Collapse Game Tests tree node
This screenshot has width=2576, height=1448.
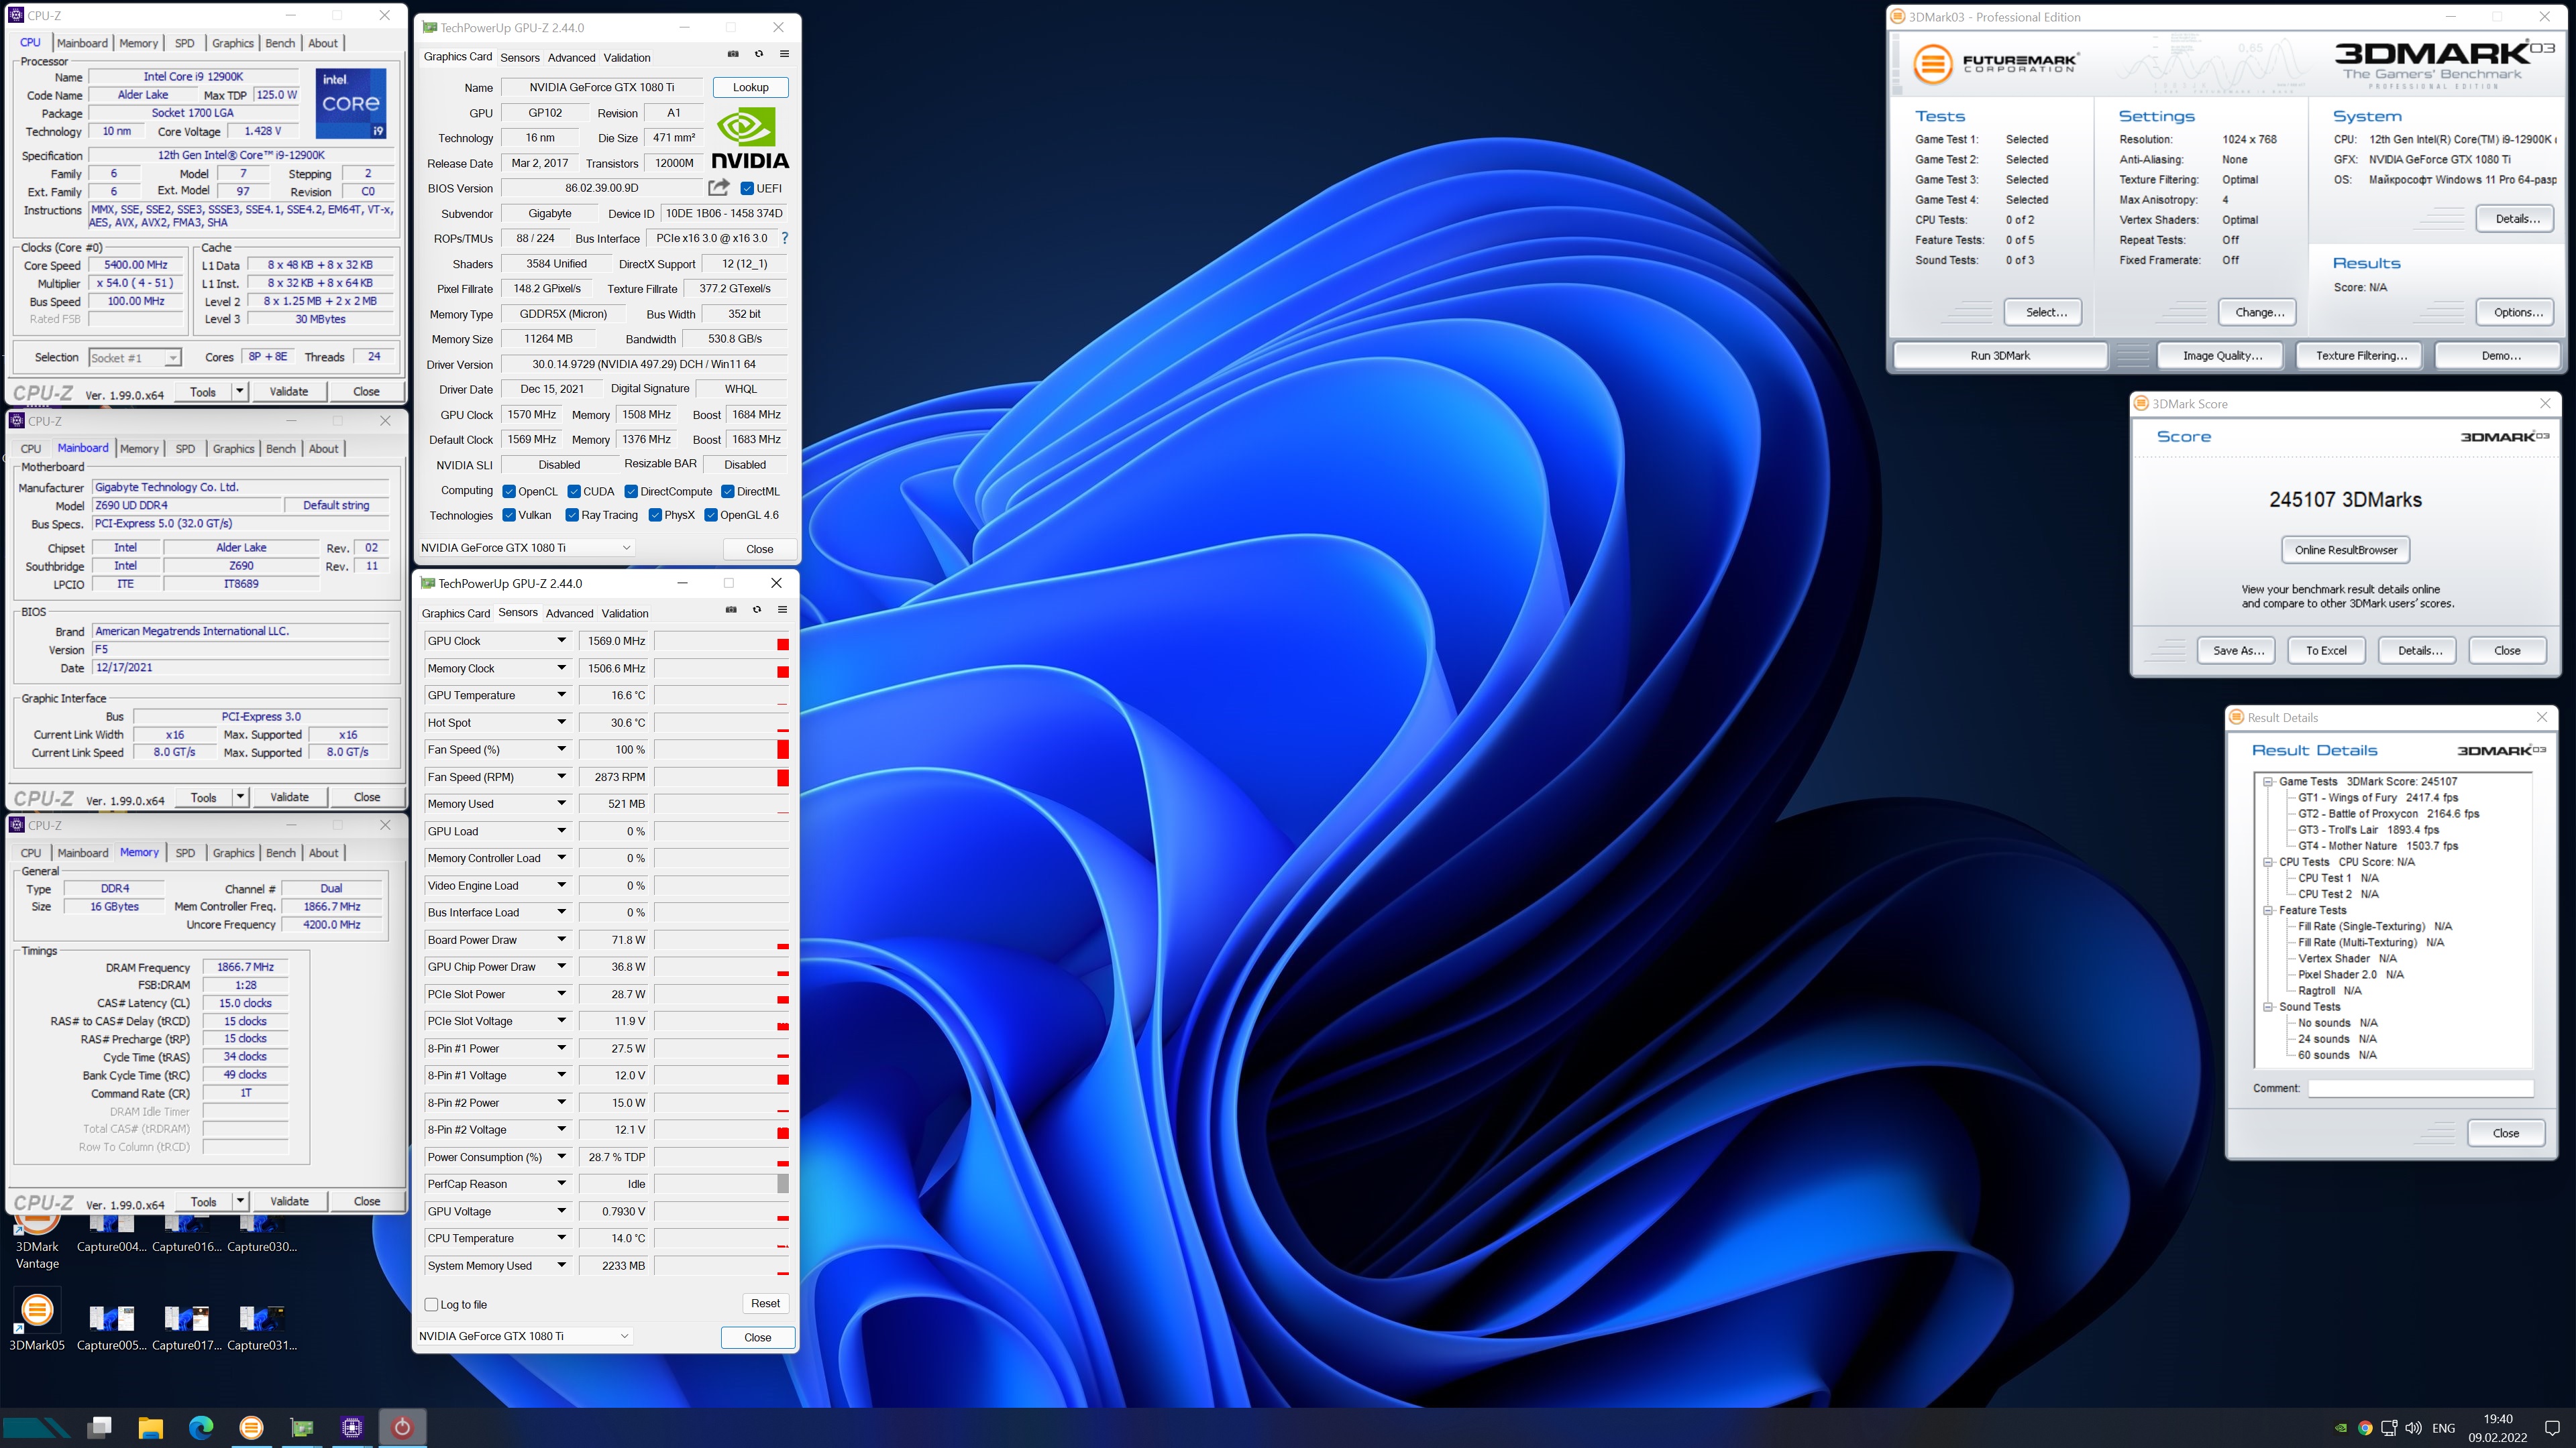point(2269,782)
